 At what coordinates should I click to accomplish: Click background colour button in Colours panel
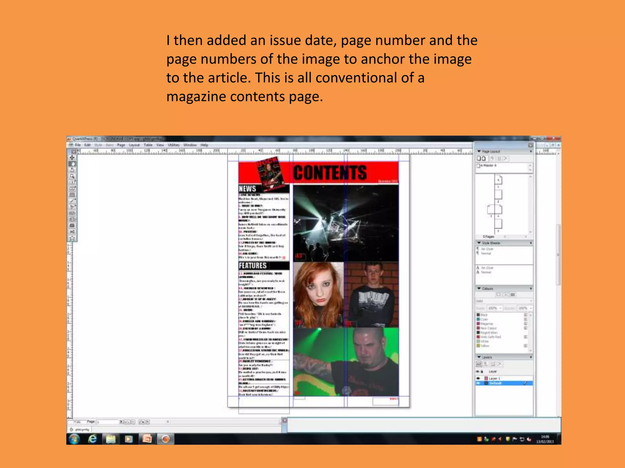[x=513, y=295]
